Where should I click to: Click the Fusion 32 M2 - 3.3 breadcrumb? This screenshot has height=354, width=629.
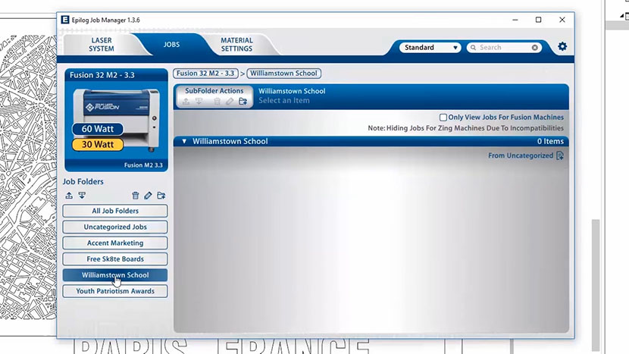[x=207, y=74]
